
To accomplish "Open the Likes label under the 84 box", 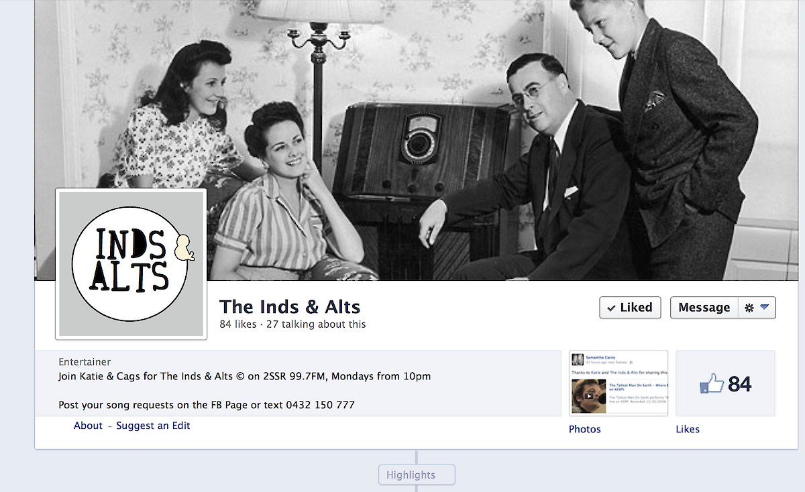I will 688,429.
